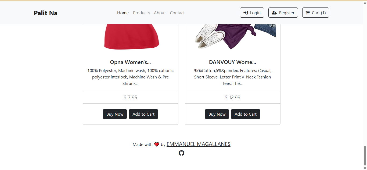Add the Opna Women's shirt to cart
The width and height of the screenshot is (367, 170).
pyautogui.click(x=143, y=114)
